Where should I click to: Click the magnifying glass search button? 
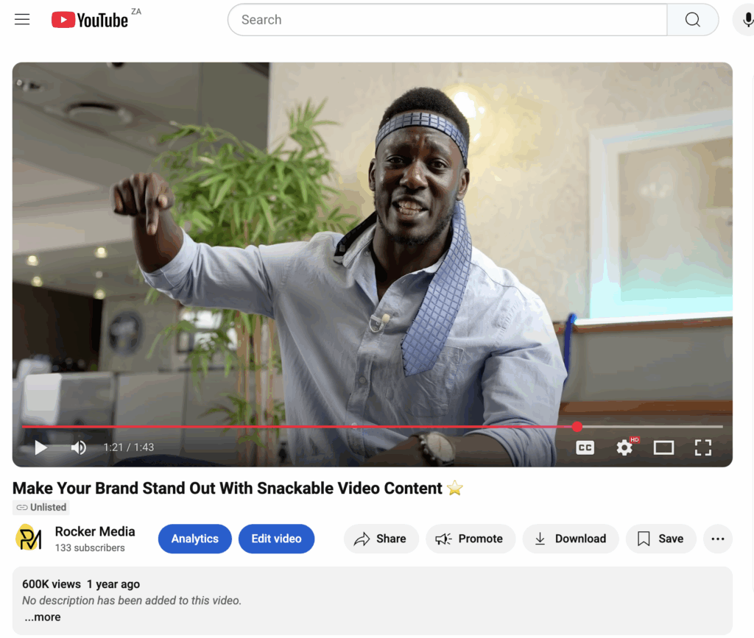pyautogui.click(x=692, y=20)
